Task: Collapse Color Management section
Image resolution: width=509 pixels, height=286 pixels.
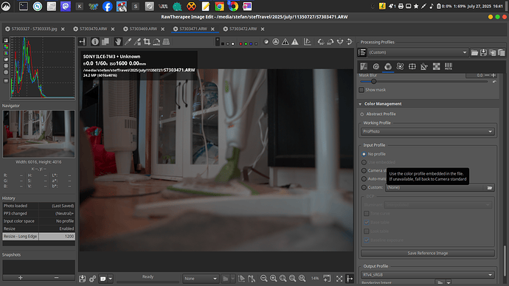Action: click(360, 104)
